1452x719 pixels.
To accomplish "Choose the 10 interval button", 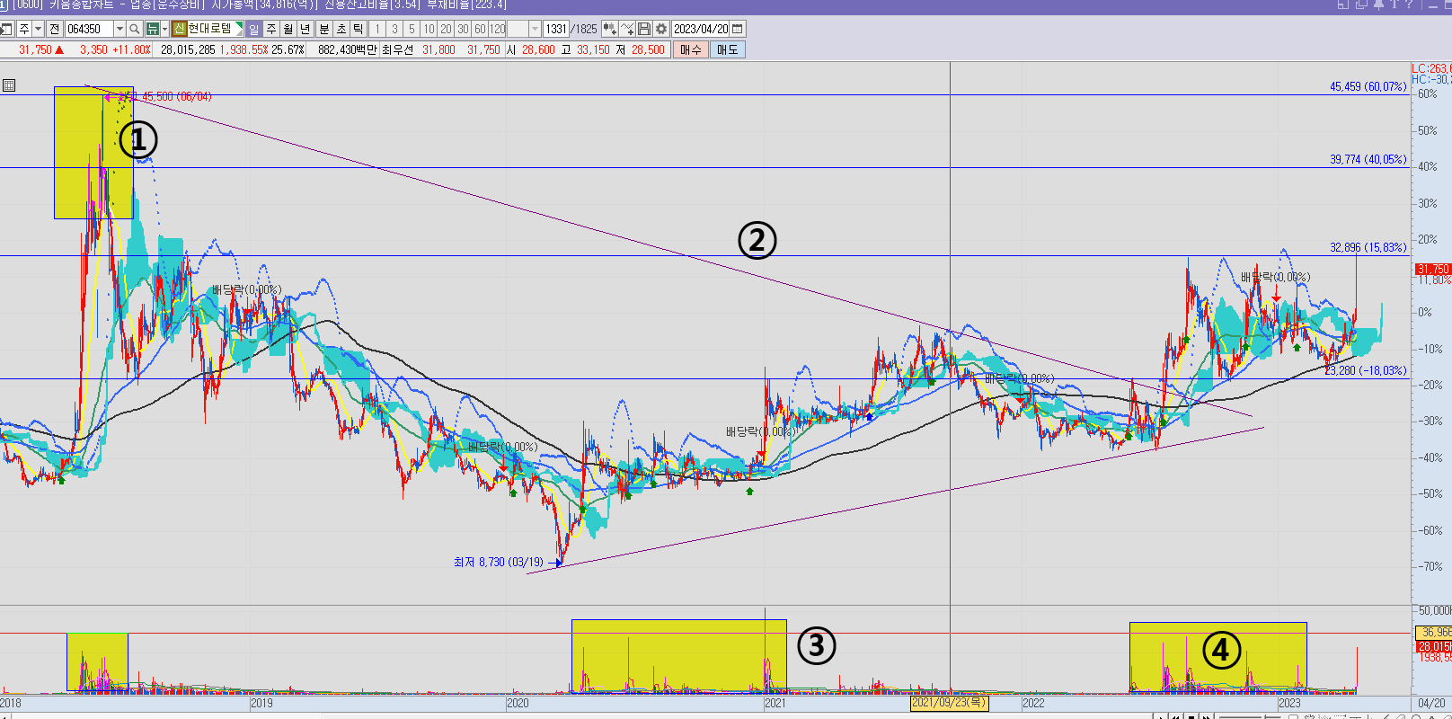I will click(429, 29).
